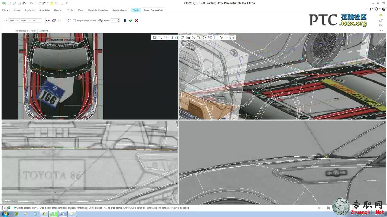Image resolution: width=387 pixels, height=217 pixels.
Task: Click the Repaint icon in graphics toolbar
Action: pos(171,37)
